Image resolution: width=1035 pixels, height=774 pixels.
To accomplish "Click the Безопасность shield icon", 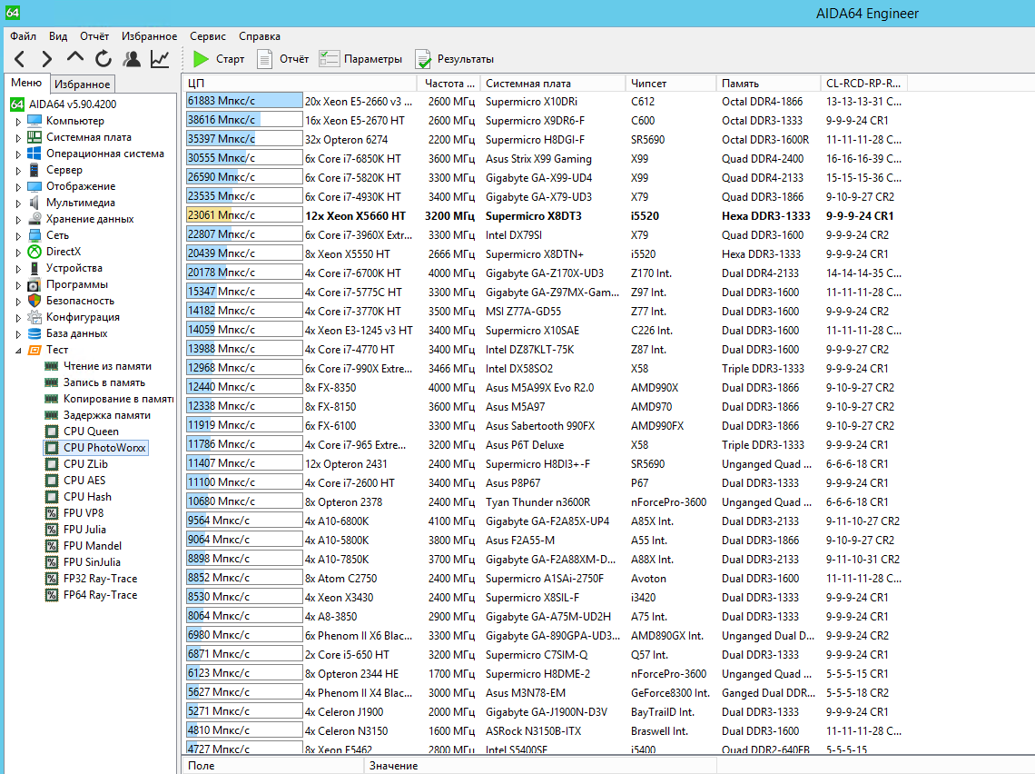I will [34, 301].
